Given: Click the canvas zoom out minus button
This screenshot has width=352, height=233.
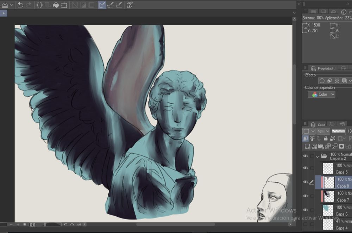Looking at the screenshot, I should 11,225.
